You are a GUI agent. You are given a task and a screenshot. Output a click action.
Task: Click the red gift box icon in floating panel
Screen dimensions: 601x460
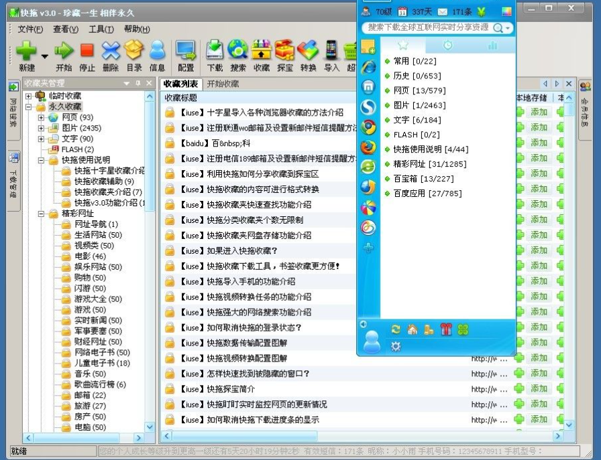(x=446, y=329)
